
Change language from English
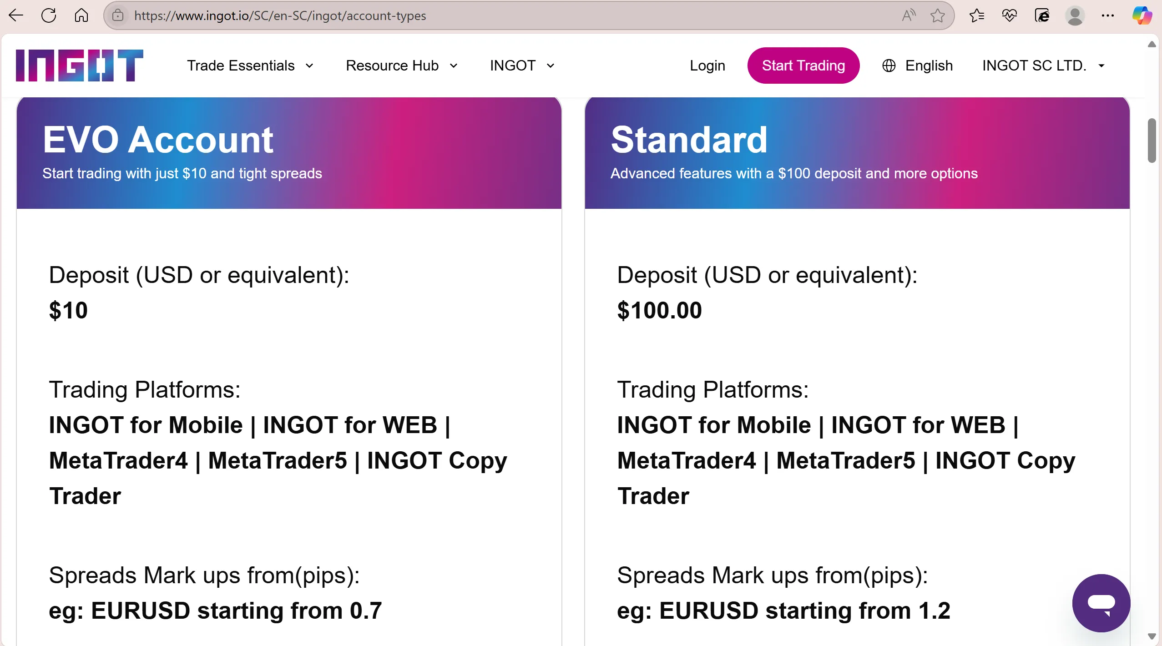[917, 66]
